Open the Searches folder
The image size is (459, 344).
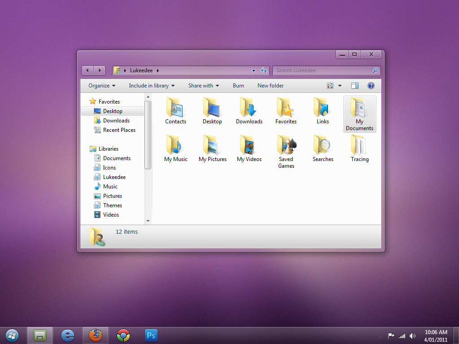pos(323,146)
